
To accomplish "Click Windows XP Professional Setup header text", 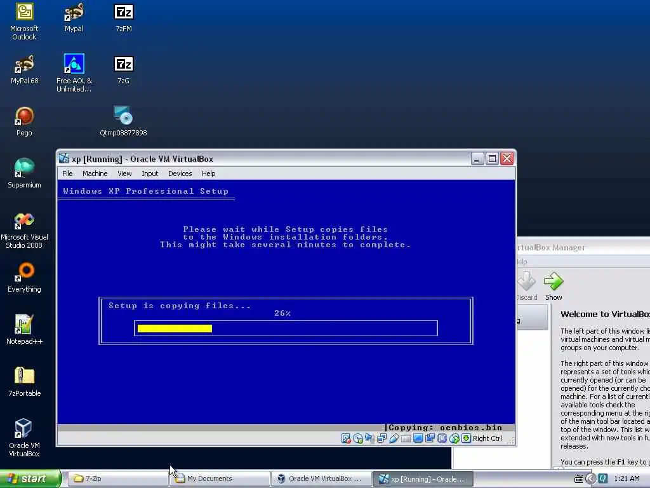I will [x=145, y=191].
